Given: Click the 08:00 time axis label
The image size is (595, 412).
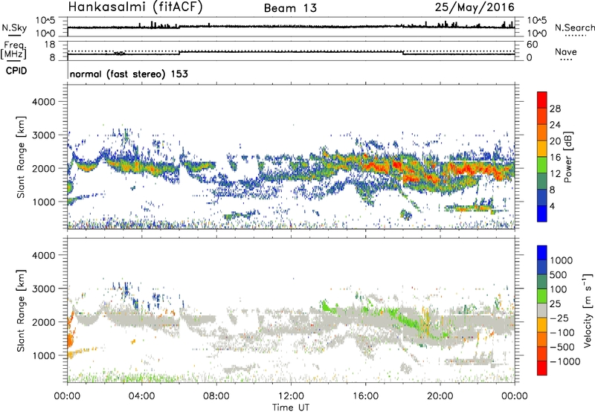Looking at the screenshot, I should point(216,396).
